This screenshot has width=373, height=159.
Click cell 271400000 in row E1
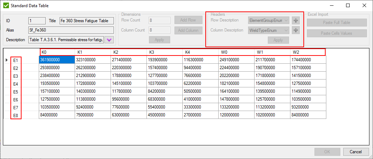pyautogui.click(x=129, y=60)
